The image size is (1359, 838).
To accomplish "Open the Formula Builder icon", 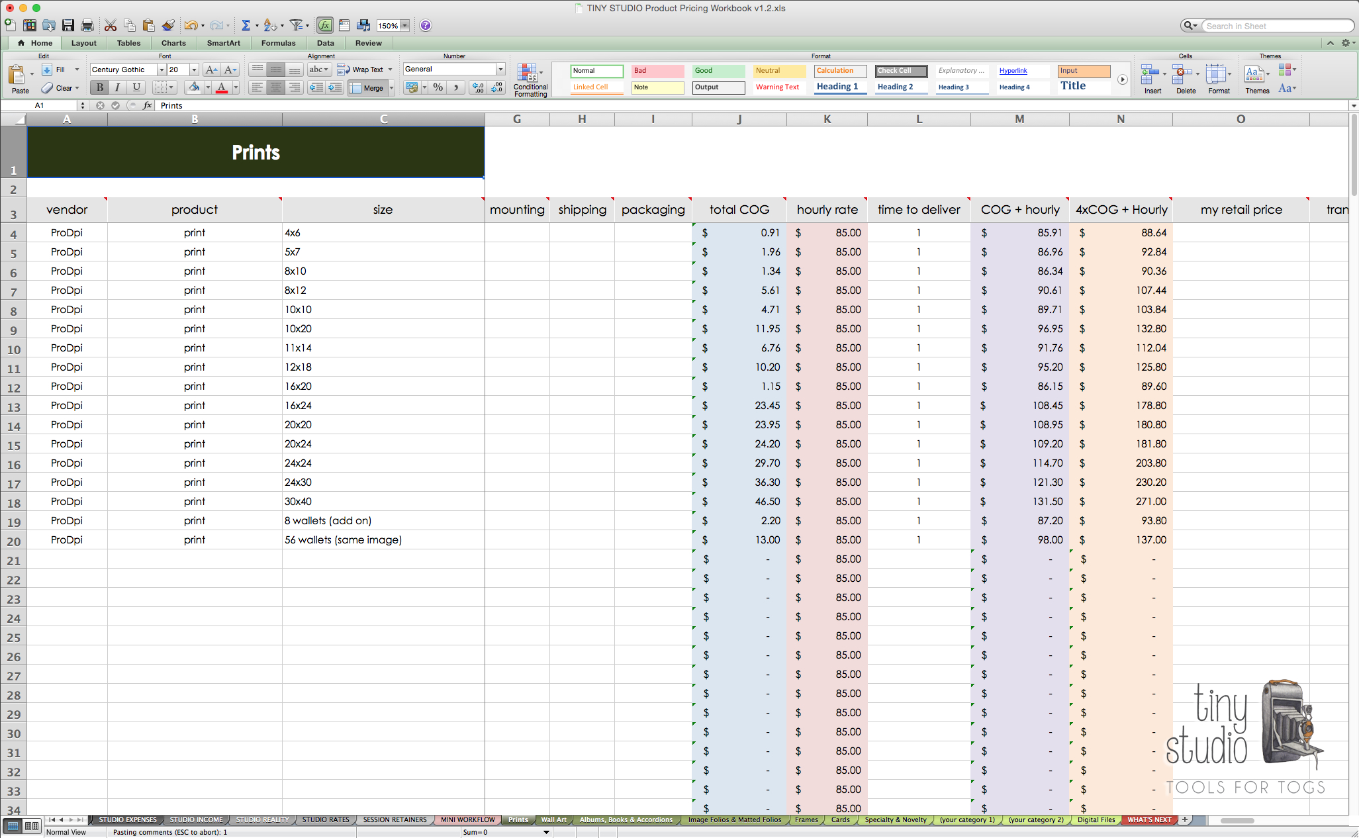I will [x=324, y=25].
